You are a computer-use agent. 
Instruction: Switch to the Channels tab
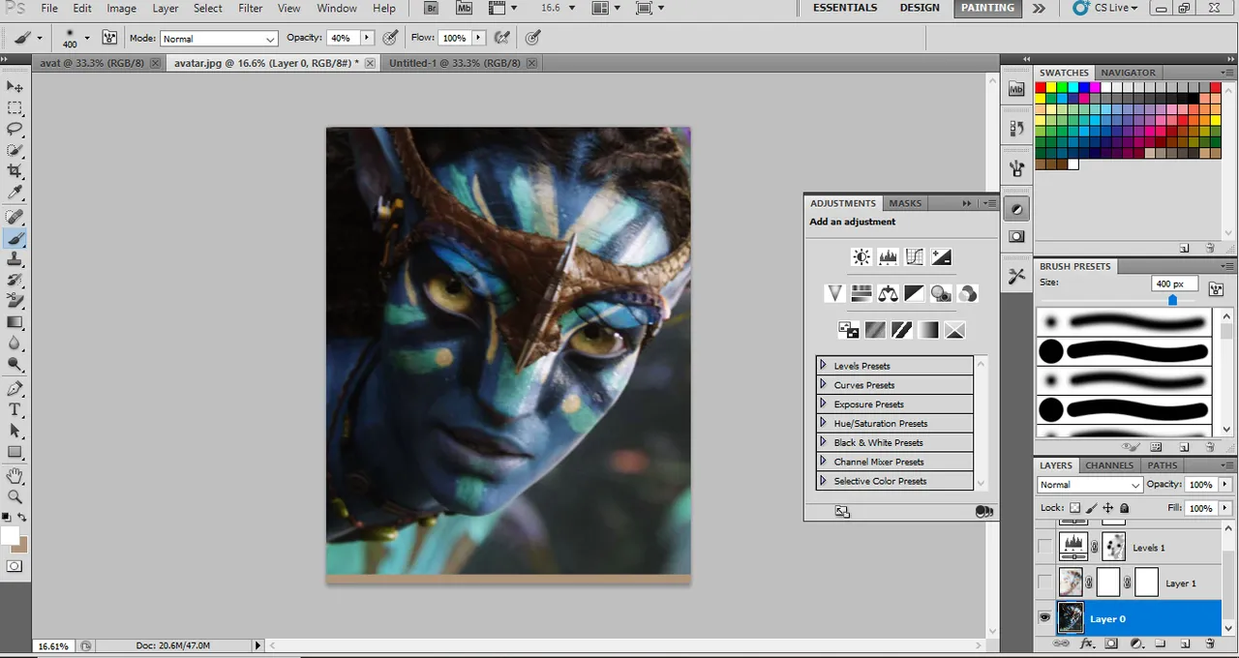(x=1109, y=465)
